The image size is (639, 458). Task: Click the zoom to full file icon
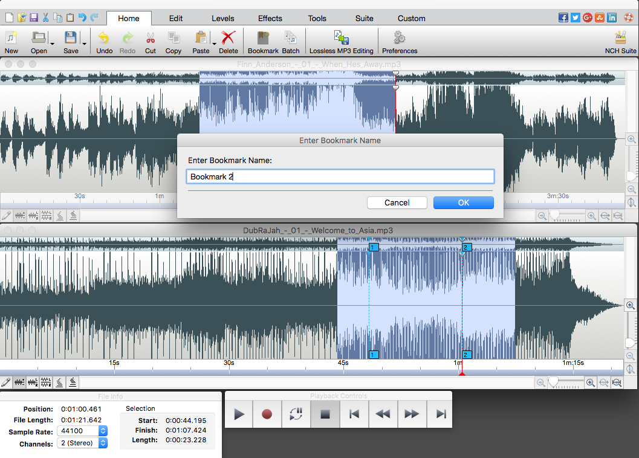click(x=617, y=382)
